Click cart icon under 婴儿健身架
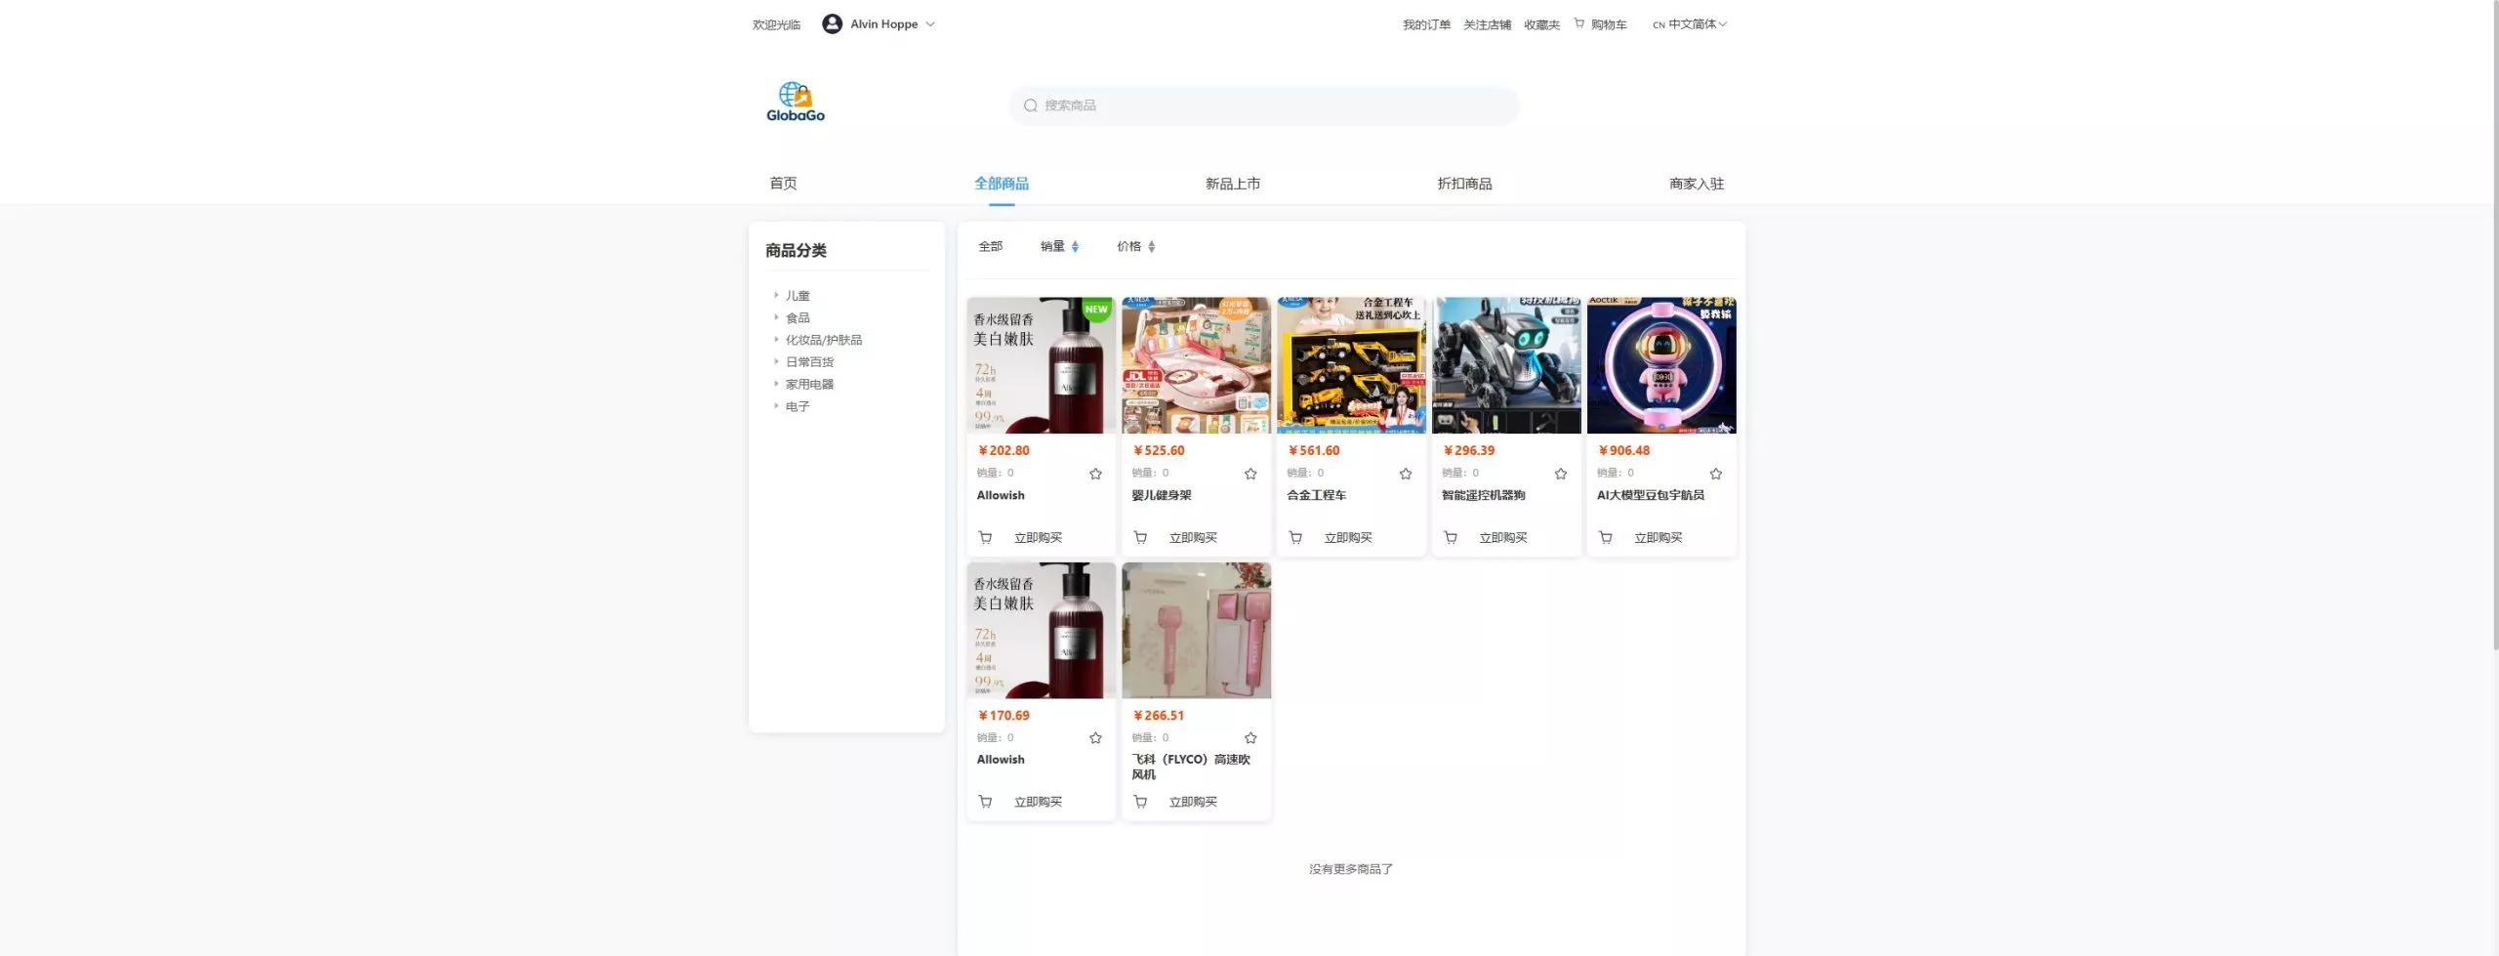This screenshot has height=956, width=2499. pos(1140,538)
